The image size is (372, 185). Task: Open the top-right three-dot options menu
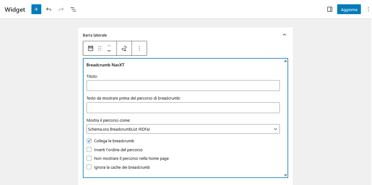pos(368,9)
